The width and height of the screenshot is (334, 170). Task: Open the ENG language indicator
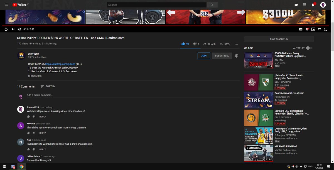point(310,166)
